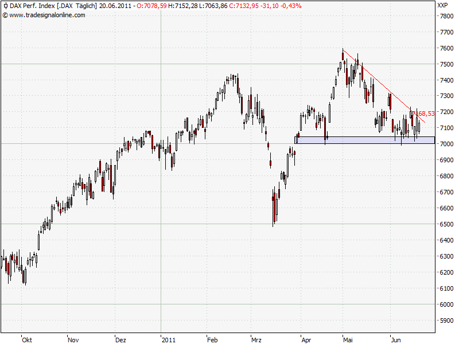Click the price change '-31,10' in header
Screen dimensions: 459x344
(269, 6)
